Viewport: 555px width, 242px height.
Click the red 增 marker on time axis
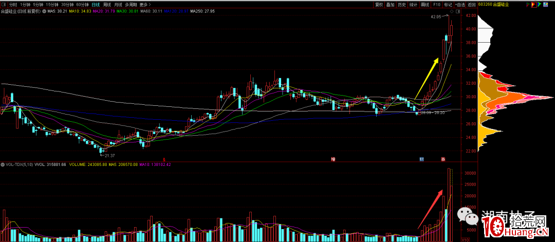pos(333,159)
